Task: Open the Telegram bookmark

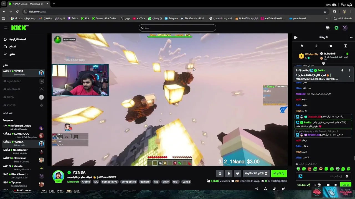Action: 171,19
